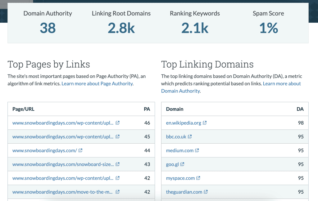Click the 'Ranking Keywords' metric label
This screenshot has height=201, width=318.
[x=195, y=13]
